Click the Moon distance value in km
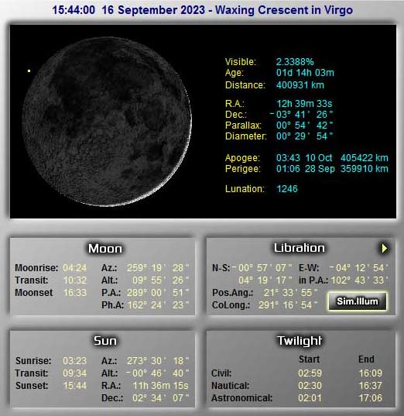 (x=300, y=85)
